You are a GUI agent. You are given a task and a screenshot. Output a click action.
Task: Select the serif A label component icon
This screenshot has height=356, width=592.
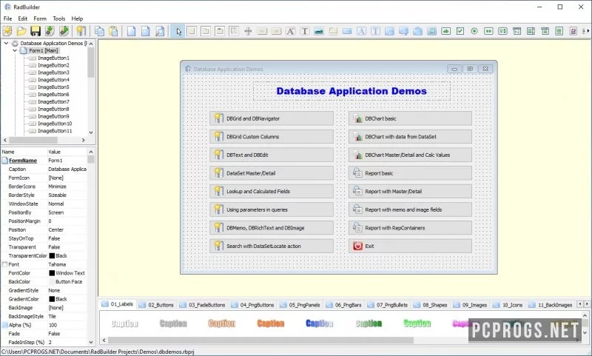tap(290, 31)
